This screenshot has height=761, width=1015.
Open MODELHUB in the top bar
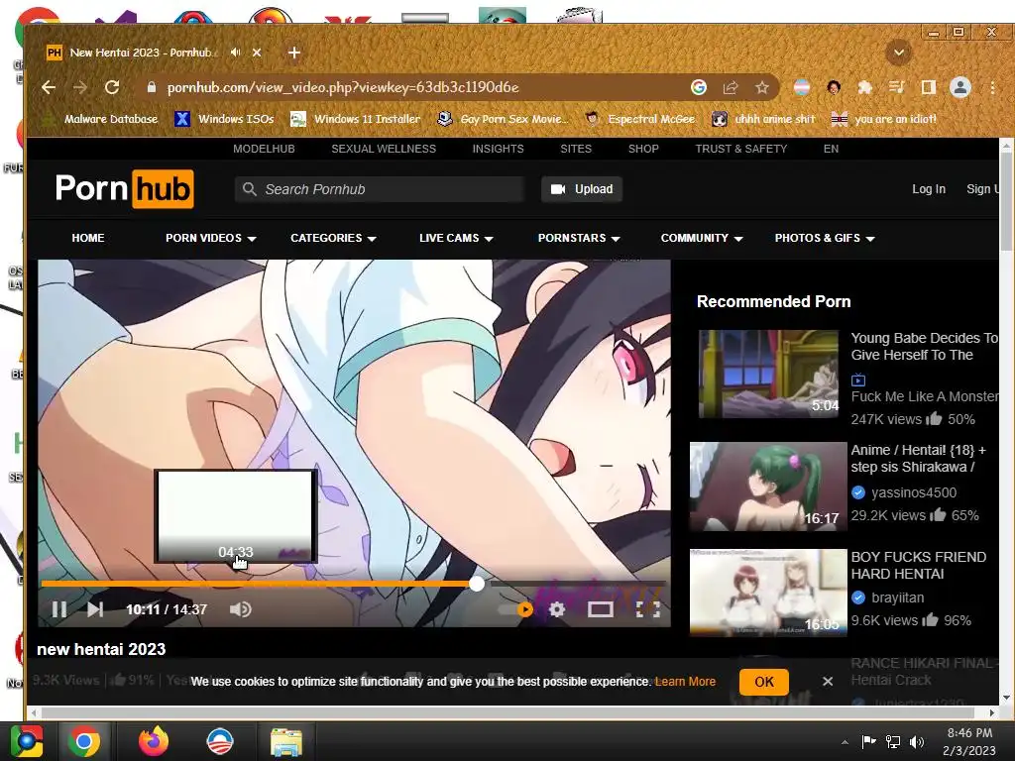[264, 149]
